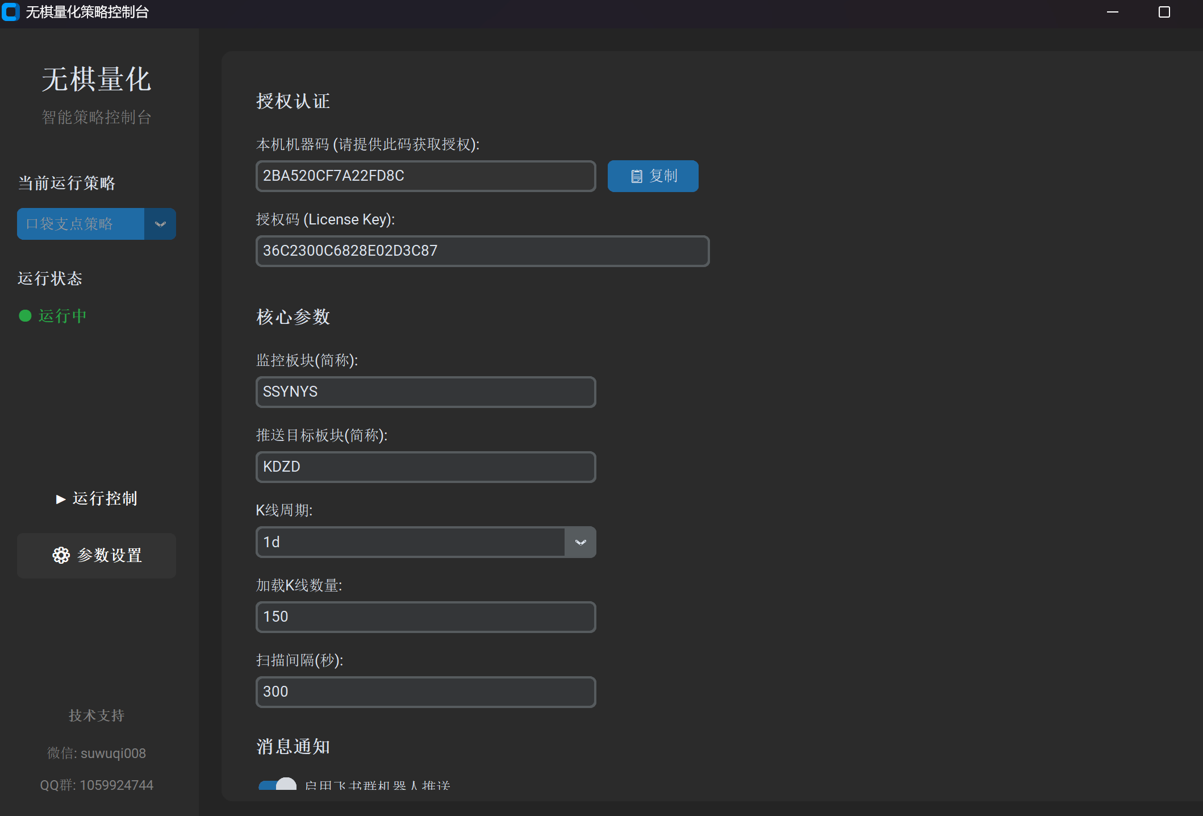Screen dimensions: 1203x816
Task: Focus the machine code field
Action: point(425,176)
